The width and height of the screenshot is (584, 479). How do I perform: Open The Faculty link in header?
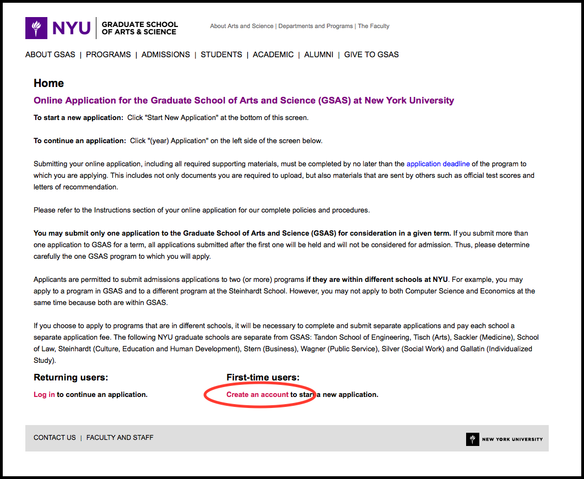(374, 26)
